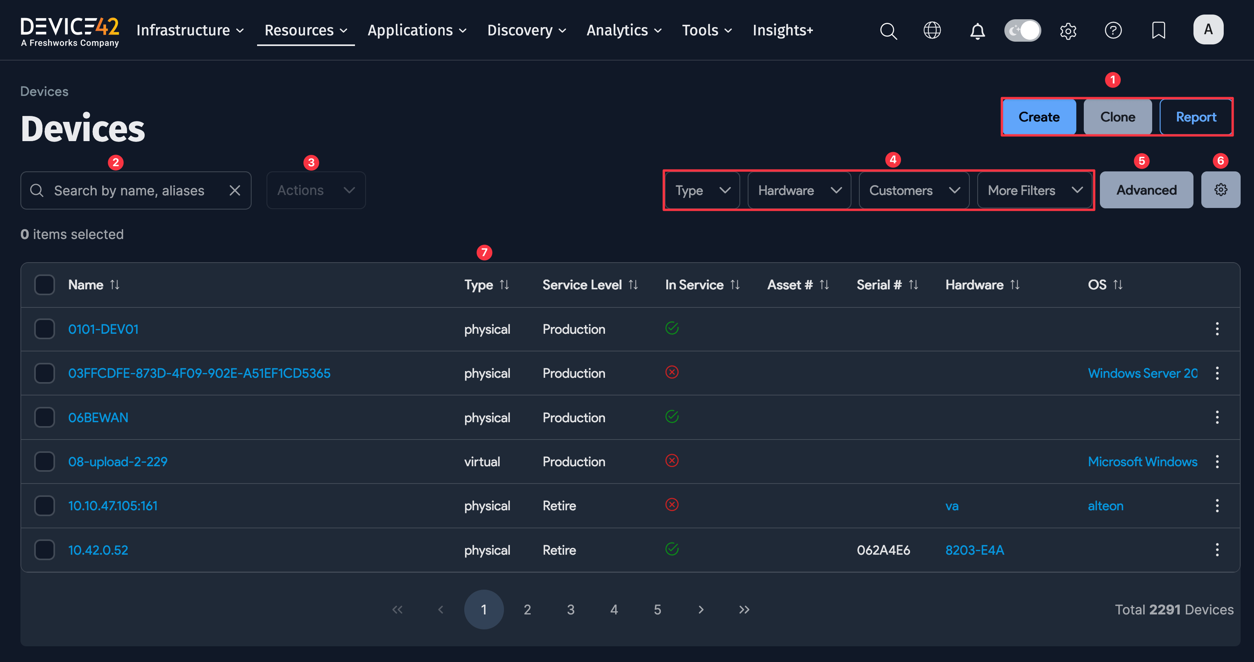Clear the search field using the X icon
Screen dimensions: 1254x662
tap(235, 190)
